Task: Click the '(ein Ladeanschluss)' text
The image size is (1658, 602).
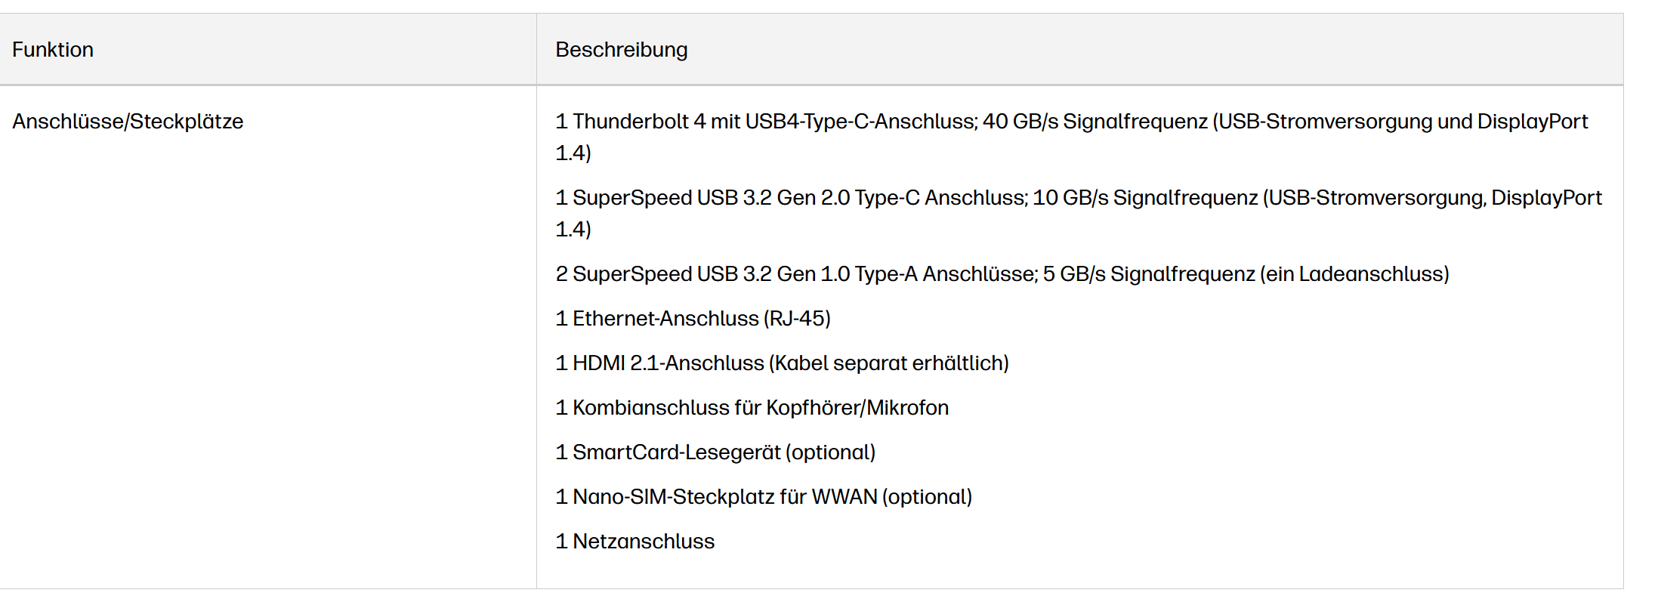Action: [1354, 274]
